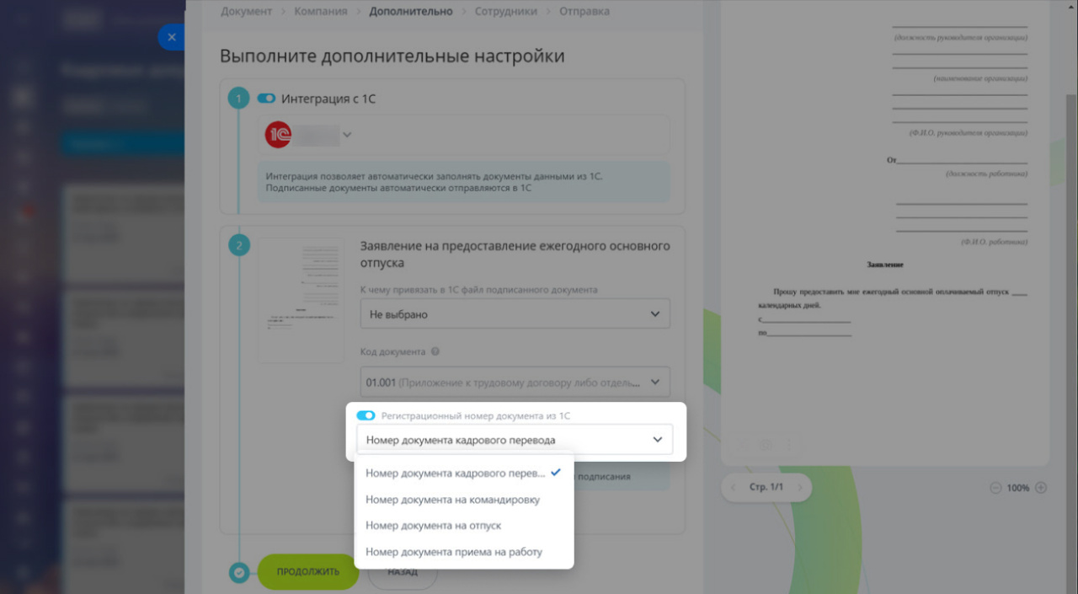Click the green ПРОДОЛЖИТЬ button
Screen dimensions: 1078x594
308,572
